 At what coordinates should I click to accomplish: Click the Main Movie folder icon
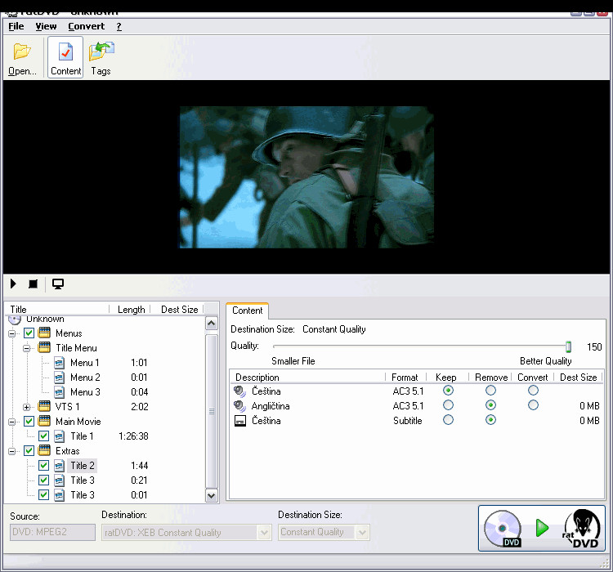tap(44, 421)
